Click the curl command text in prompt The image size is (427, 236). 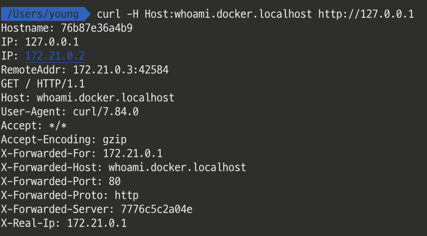coord(109,14)
